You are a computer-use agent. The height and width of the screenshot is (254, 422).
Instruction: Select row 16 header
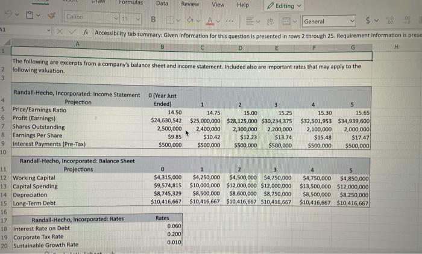4,212
